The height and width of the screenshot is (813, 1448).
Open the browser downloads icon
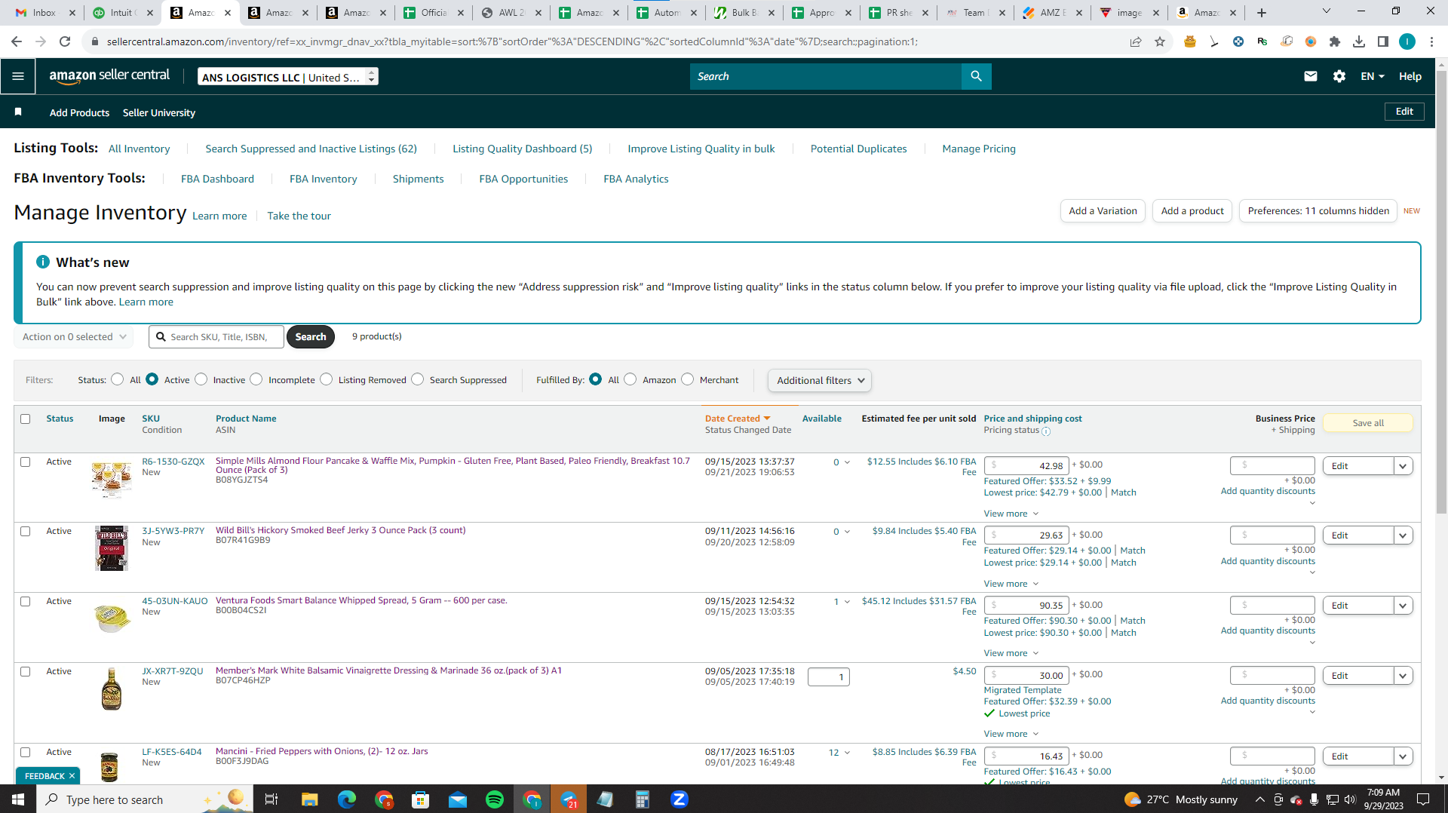(1359, 41)
